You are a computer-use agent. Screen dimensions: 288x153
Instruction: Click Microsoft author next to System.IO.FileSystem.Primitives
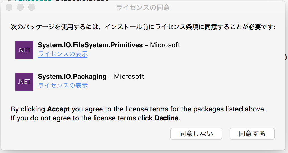165,45
